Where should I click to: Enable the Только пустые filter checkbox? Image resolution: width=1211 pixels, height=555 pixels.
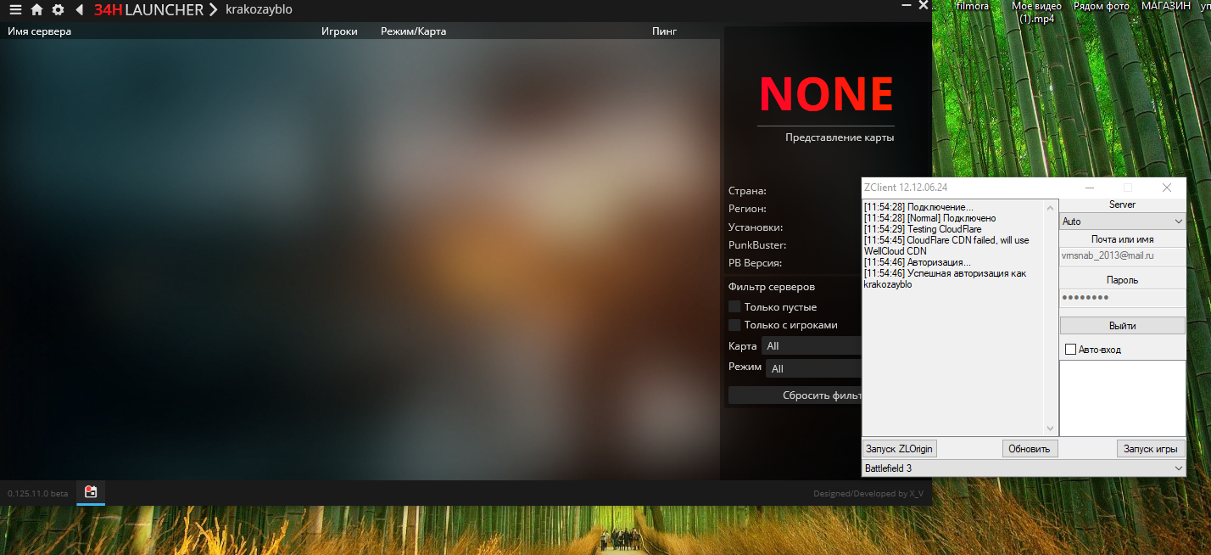point(734,306)
